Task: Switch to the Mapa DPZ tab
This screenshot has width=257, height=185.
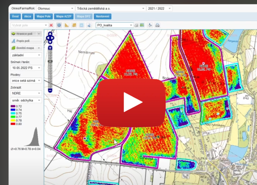Action: 84,16
